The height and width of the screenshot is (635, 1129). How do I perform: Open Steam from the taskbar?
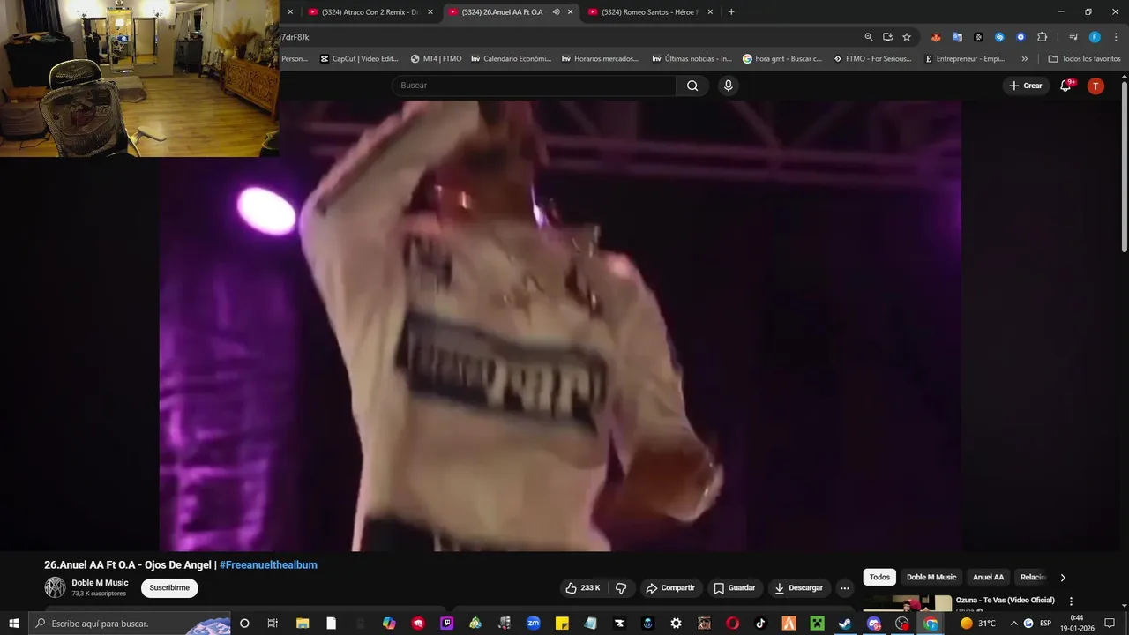845,624
